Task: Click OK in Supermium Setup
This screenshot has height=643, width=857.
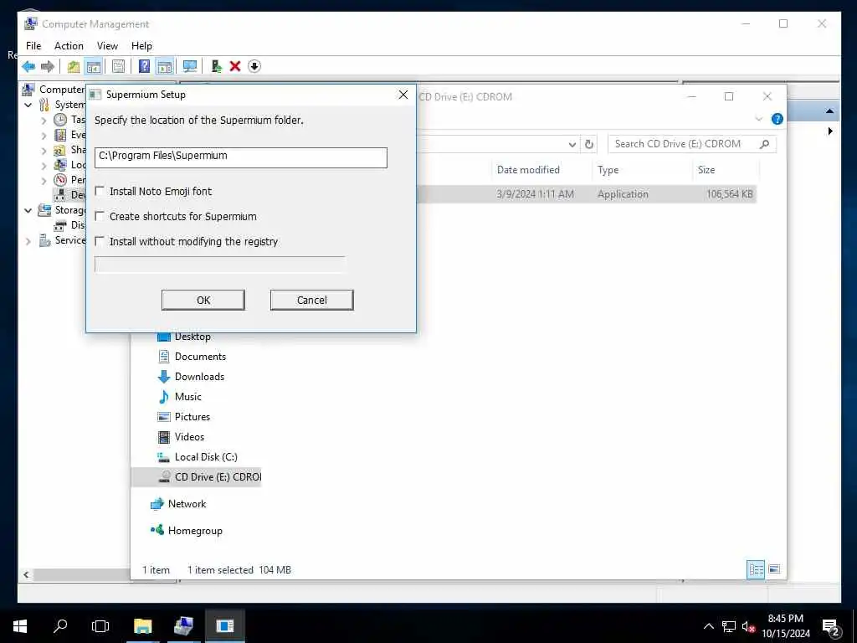Action: [x=203, y=301]
